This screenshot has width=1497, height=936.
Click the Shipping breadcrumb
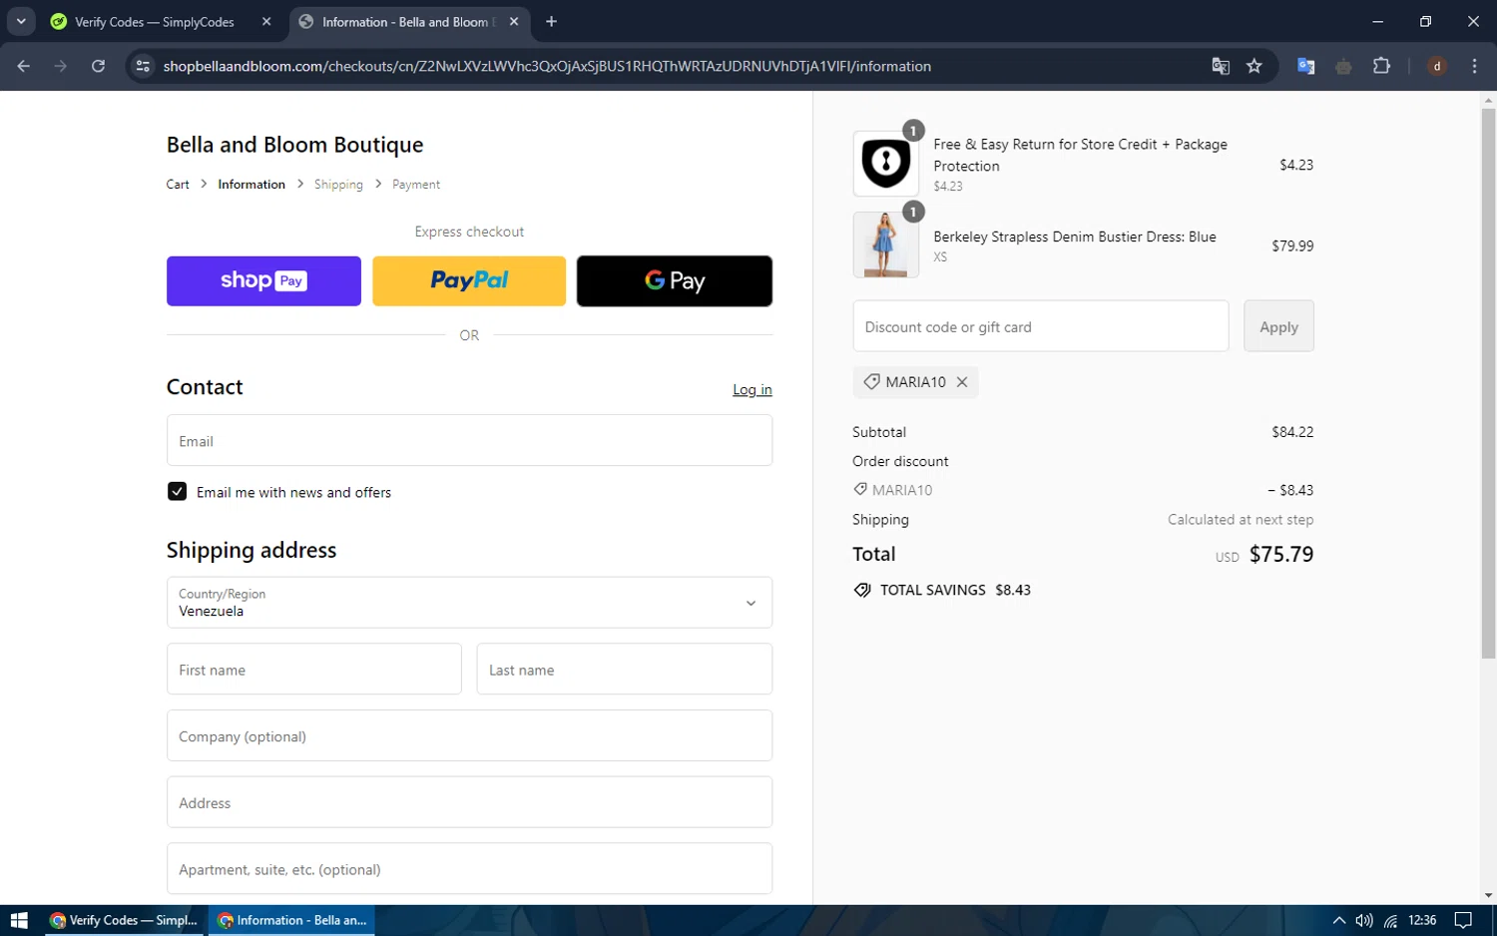338,185
